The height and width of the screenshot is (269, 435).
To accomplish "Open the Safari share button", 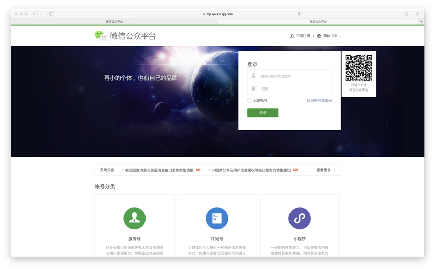I will tap(406, 14).
